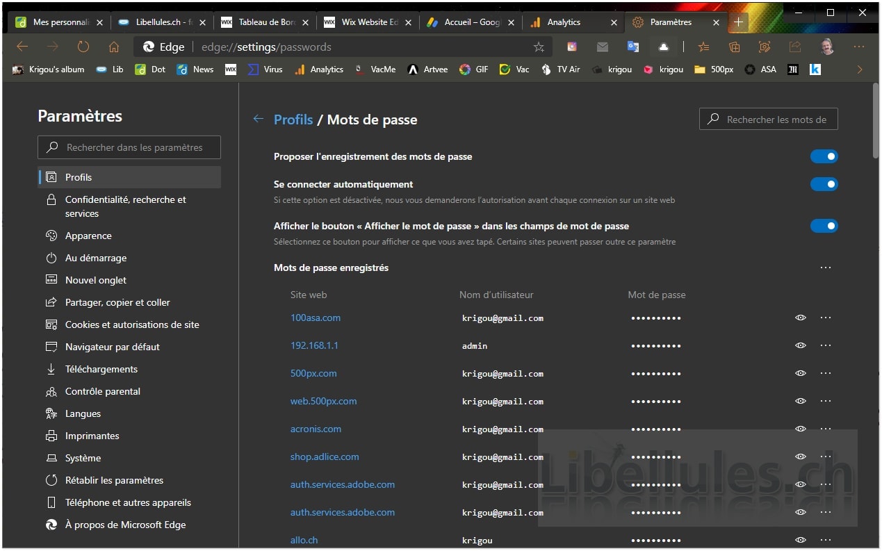Switch to the Accueil Google tab
Image resolution: width=882 pixels, height=551 pixels.
pos(471,22)
